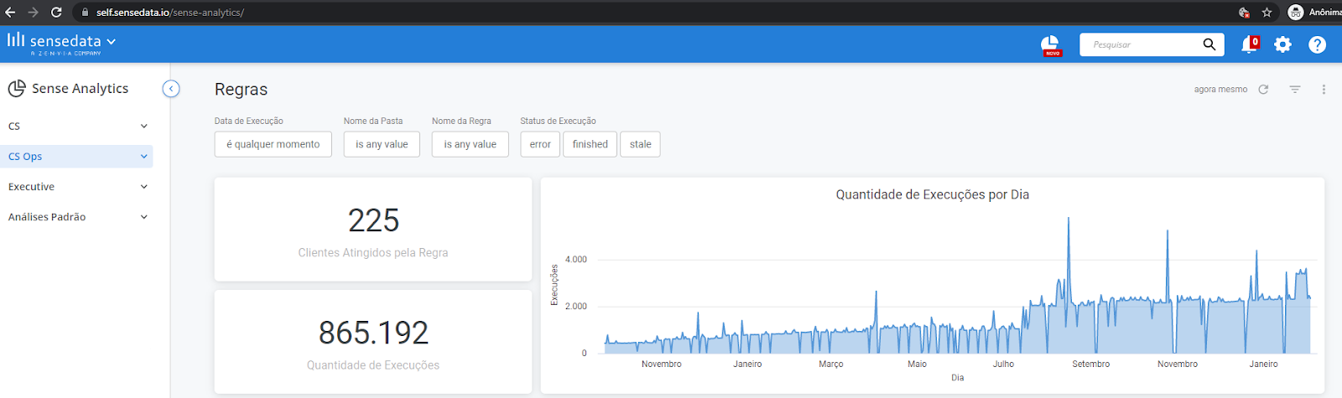Viewport: 1342px width, 398px height.
Task: Select the CS Ops menu item
Action: pos(77,157)
